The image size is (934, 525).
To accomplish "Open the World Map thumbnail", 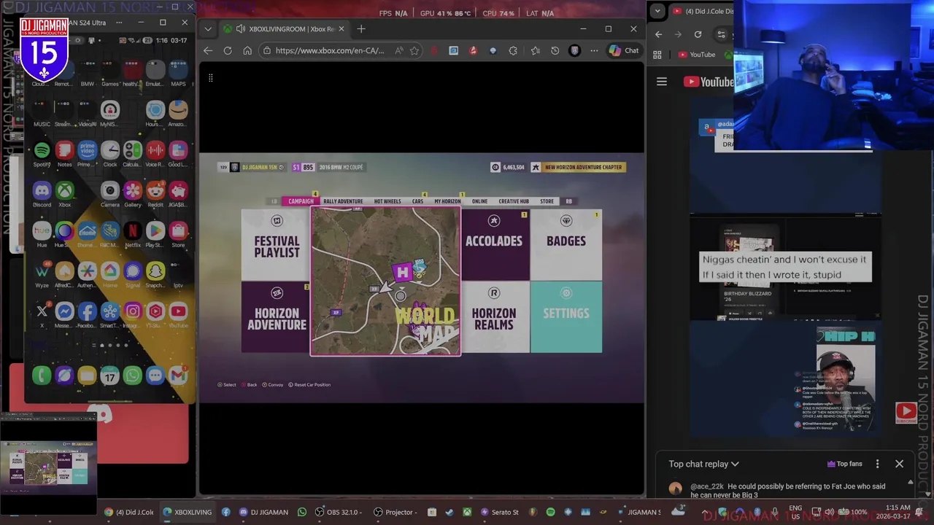I will coord(385,281).
